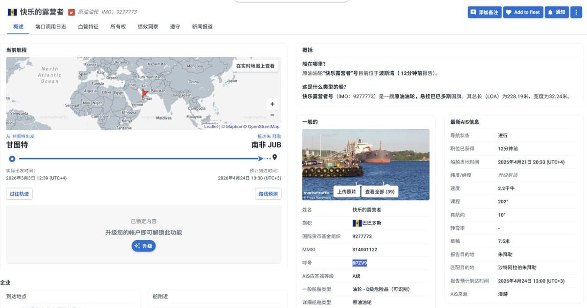Click 沙特阿拉伯朱拜勒 matched destination value

point(517,267)
